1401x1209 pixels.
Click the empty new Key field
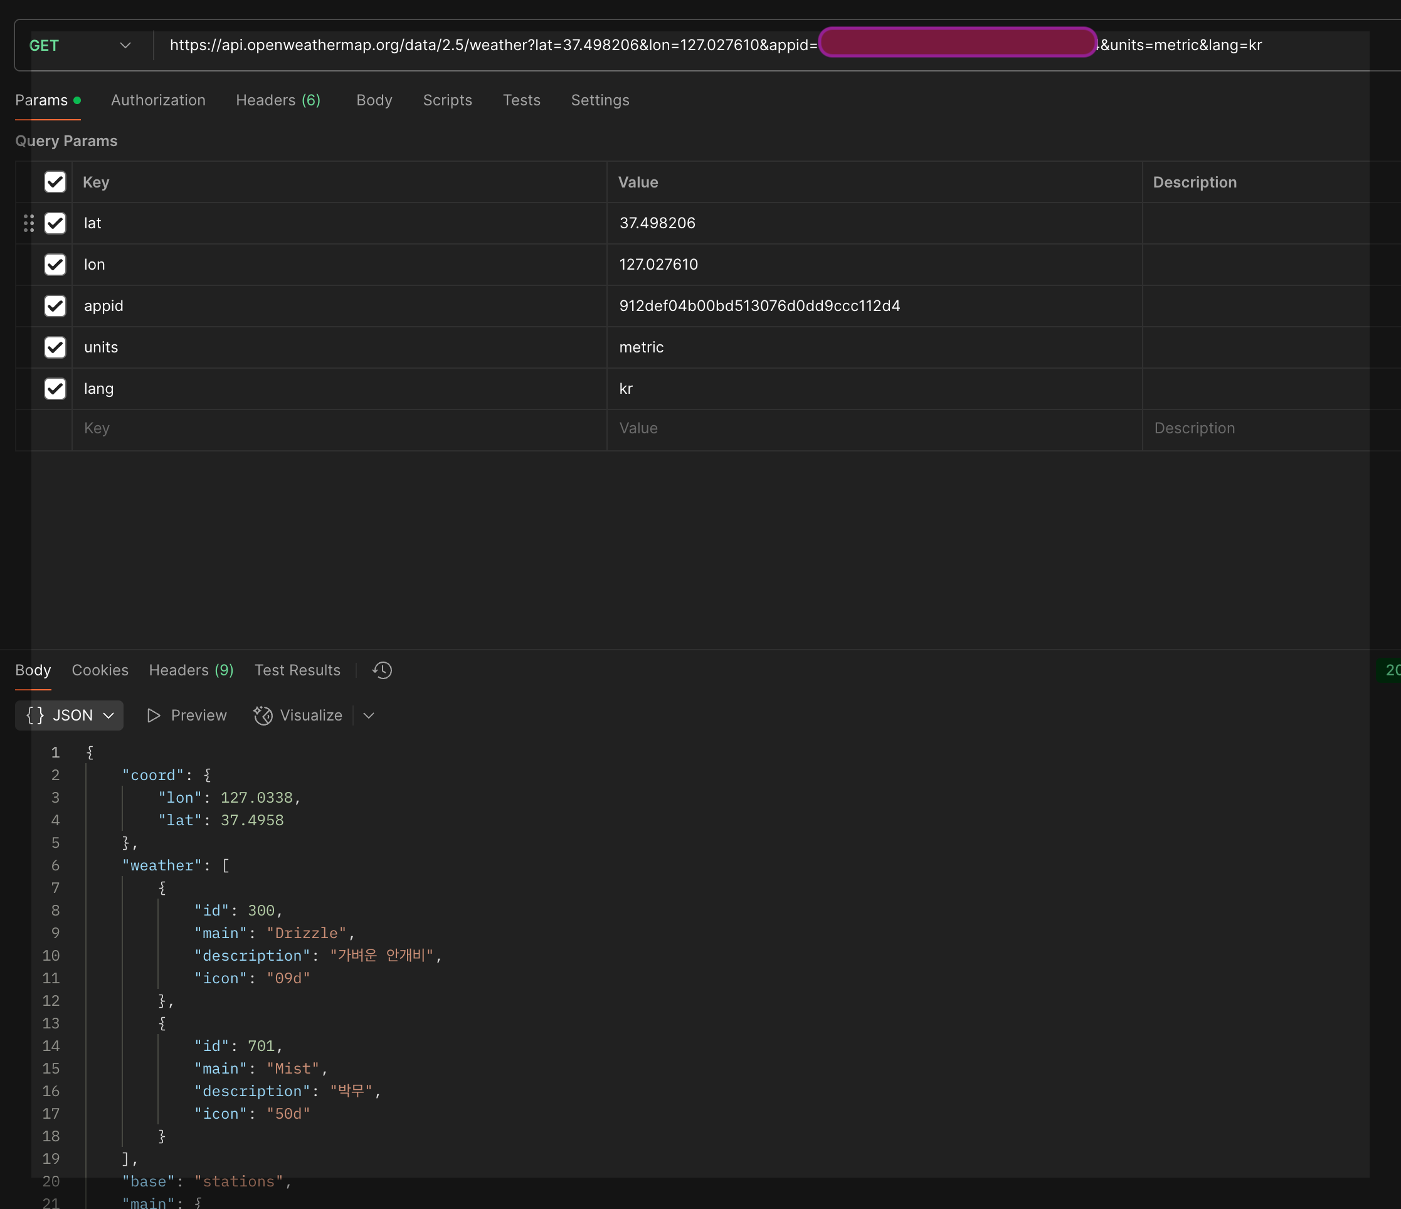tap(339, 429)
